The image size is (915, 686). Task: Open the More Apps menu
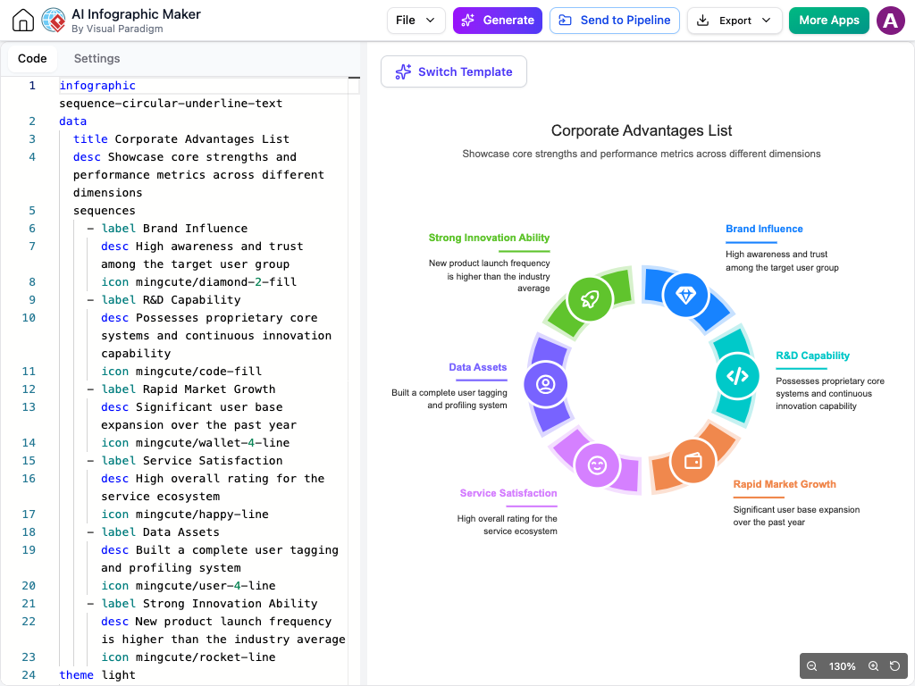pos(828,21)
